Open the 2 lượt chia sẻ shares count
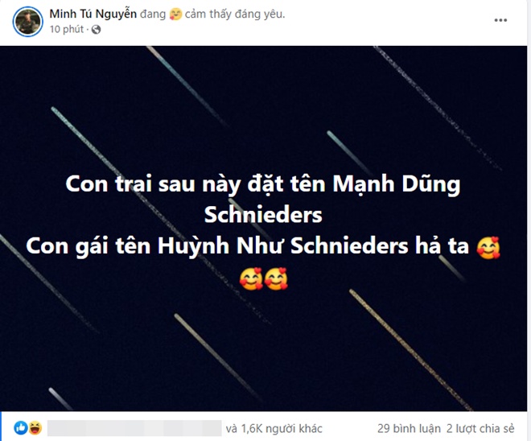 pyautogui.click(x=480, y=428)
